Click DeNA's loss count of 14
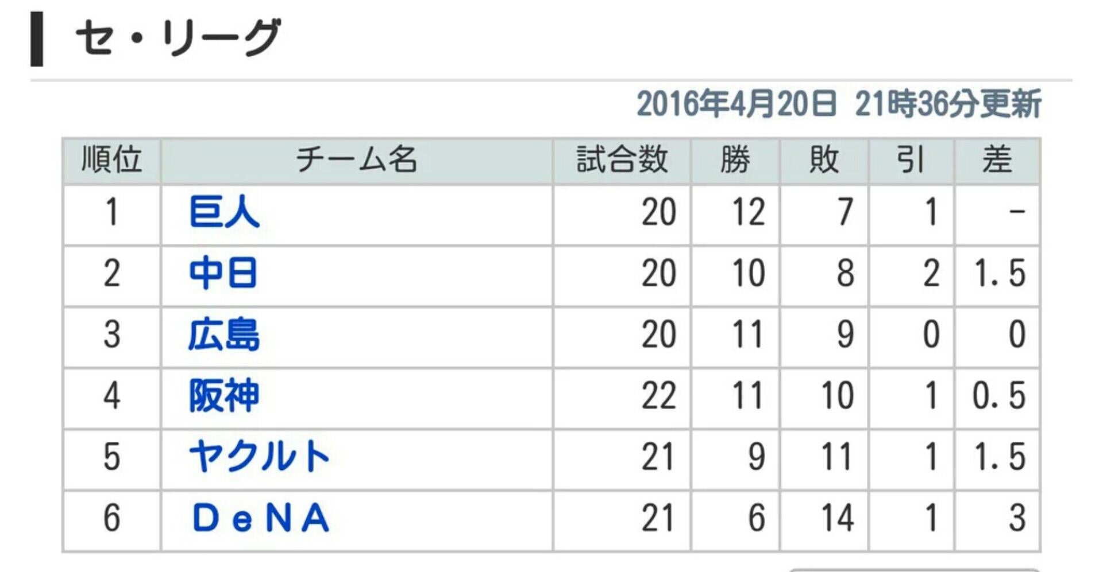The height and width of the screenshot is (572, 1103). tap(836, 518)
